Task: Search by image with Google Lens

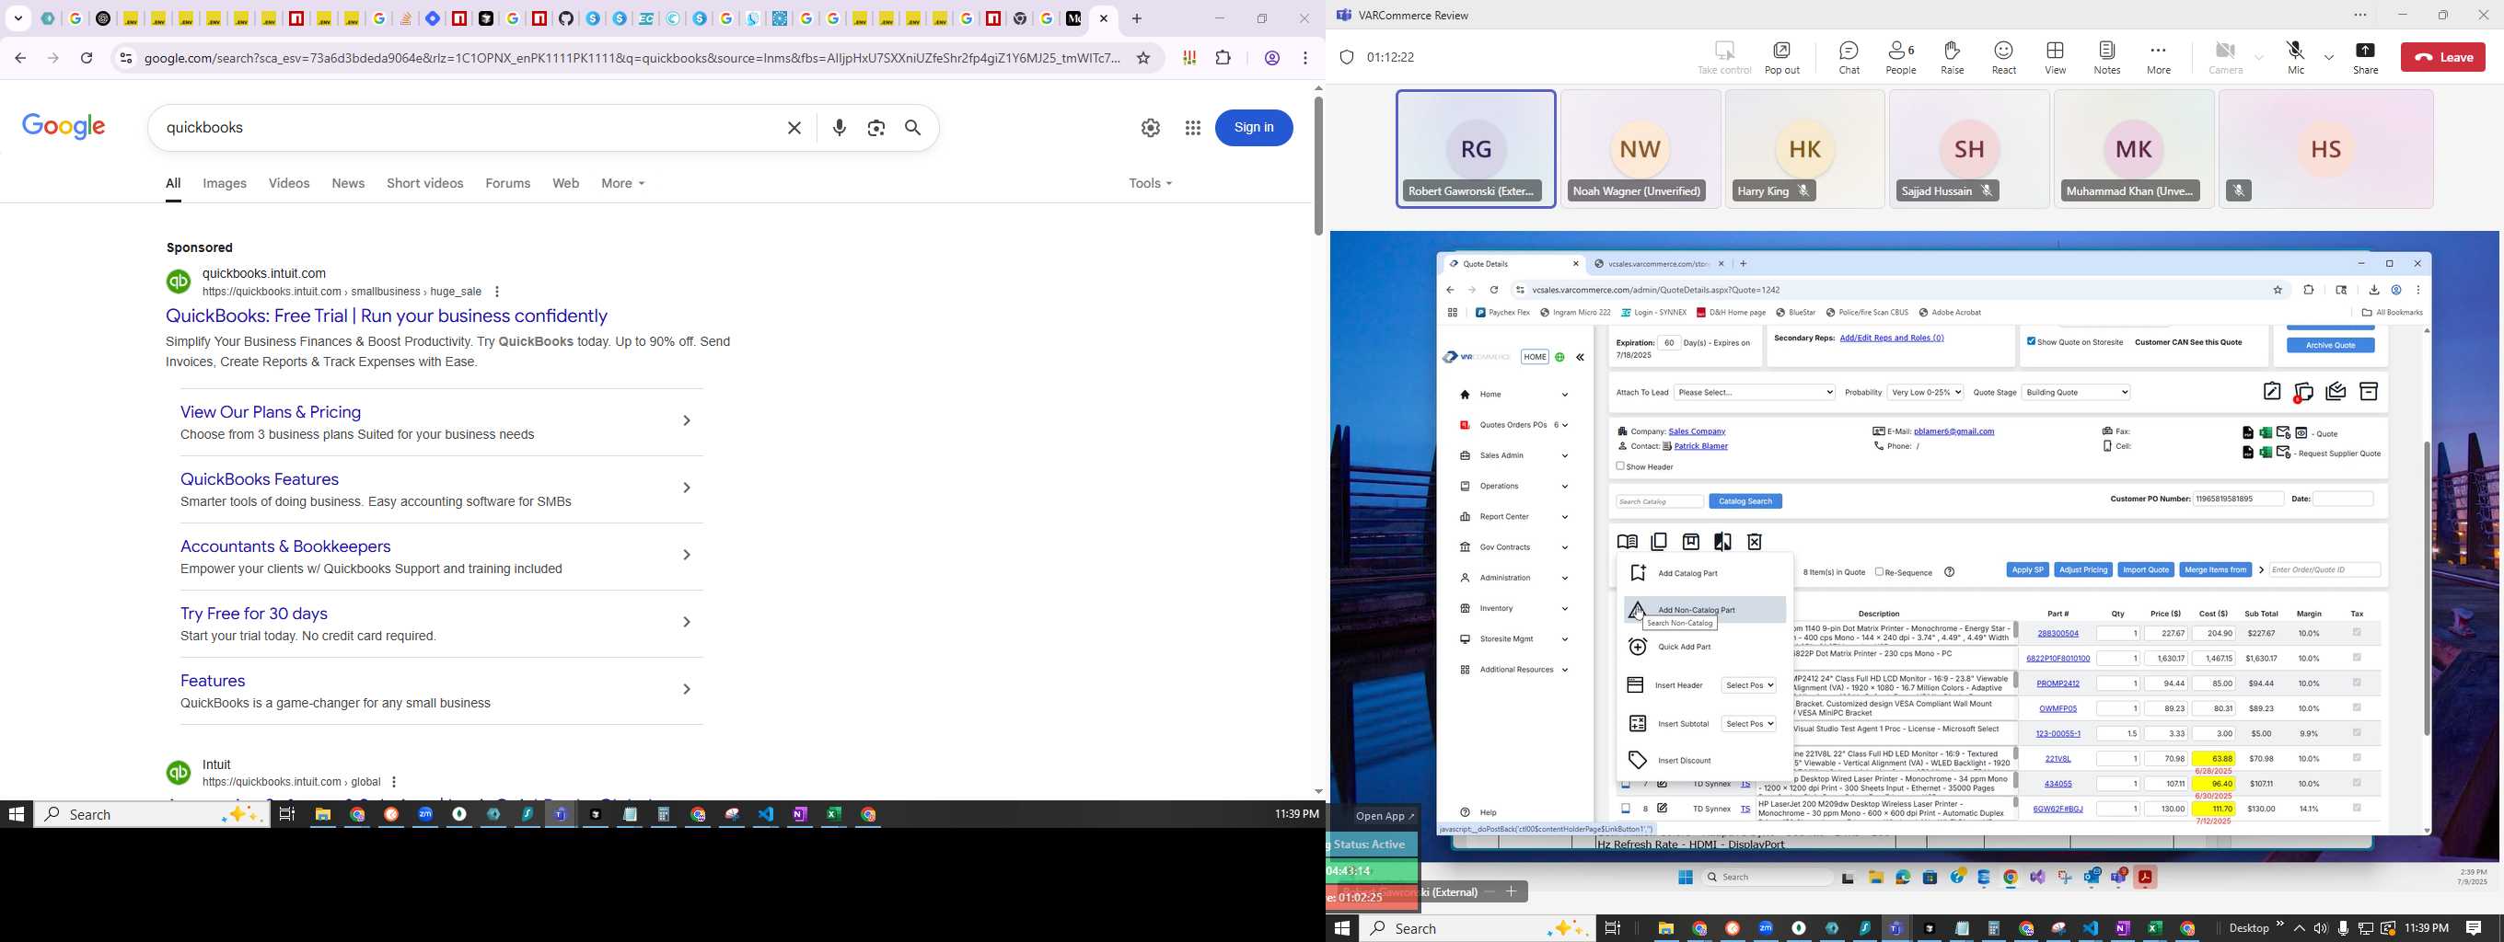Action: tap(875, 128)
